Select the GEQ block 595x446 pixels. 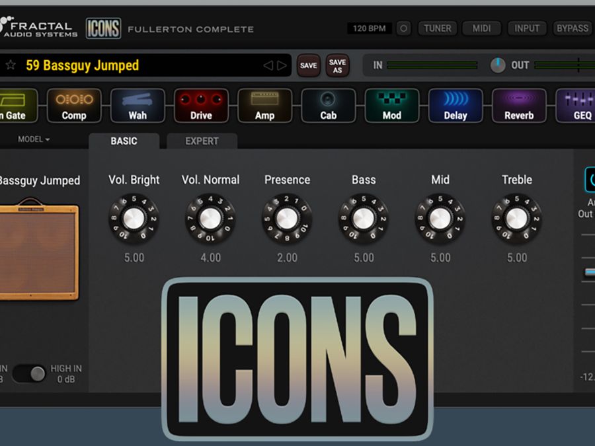click(576, 106)
